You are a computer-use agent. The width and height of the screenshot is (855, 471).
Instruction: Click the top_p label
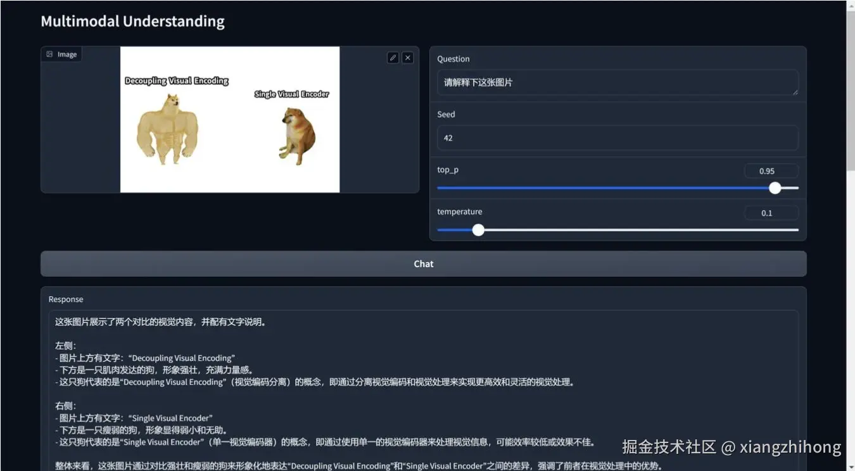click(x=447, y=170)
